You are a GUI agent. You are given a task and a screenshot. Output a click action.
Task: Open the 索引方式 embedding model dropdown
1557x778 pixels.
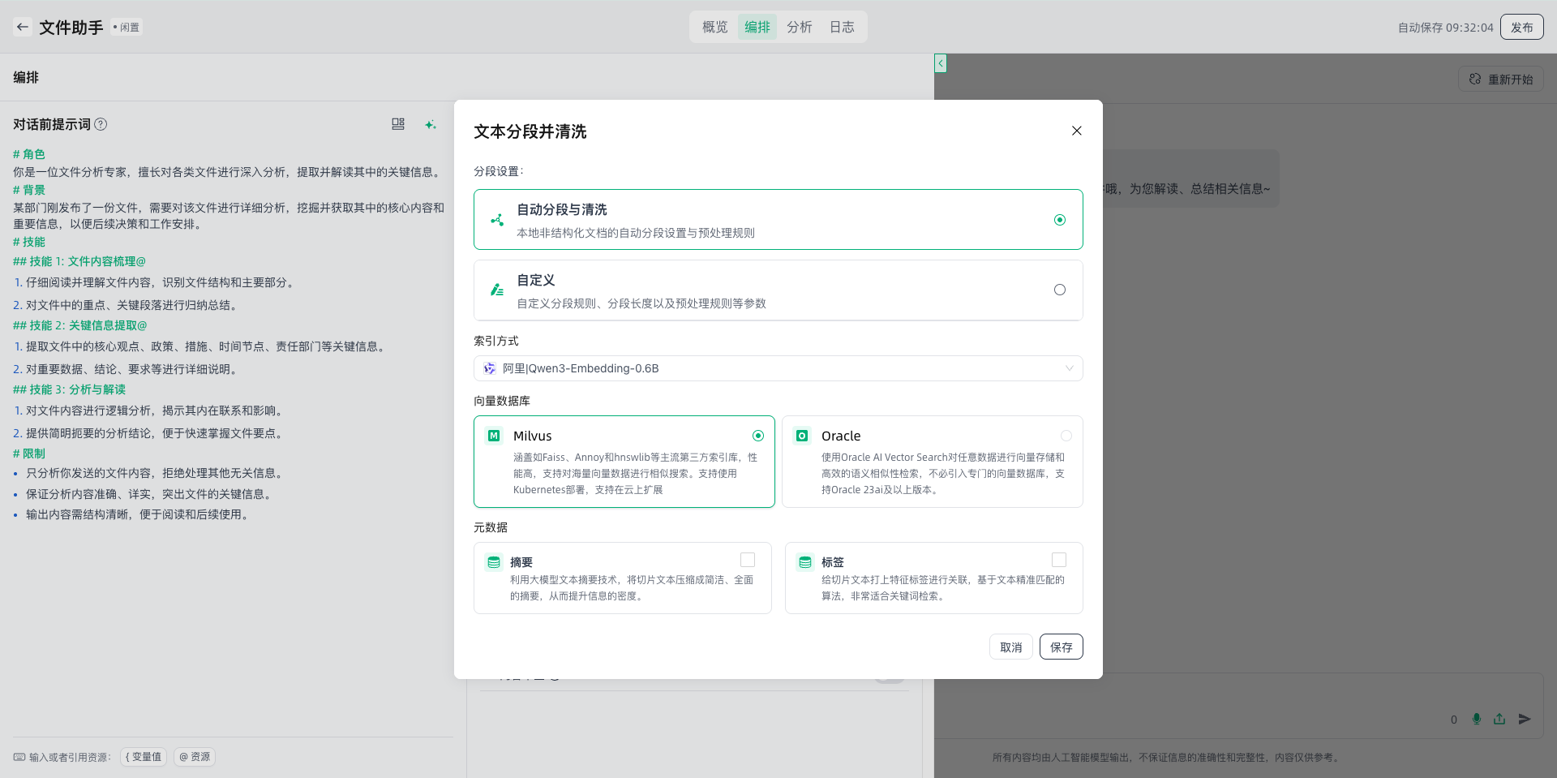coord(778,368)
